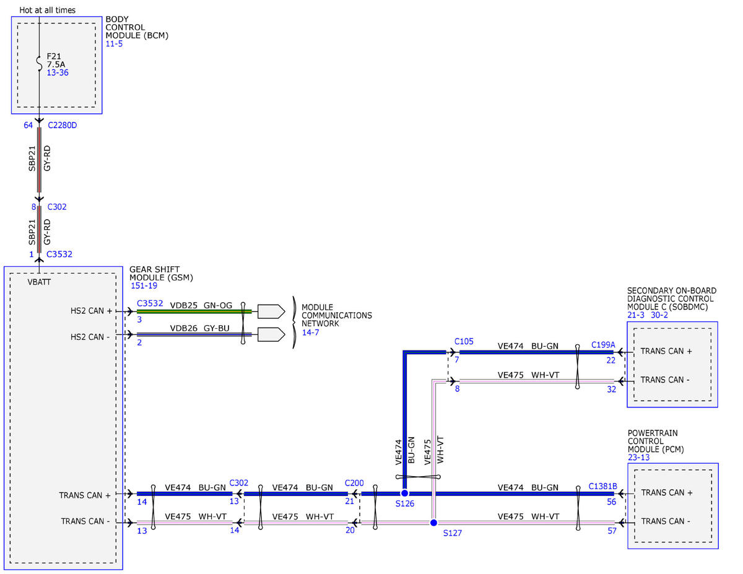The image size is (743, 574).
Task: Click fuse F21 reference link 13-36
Action: point(58,72)
